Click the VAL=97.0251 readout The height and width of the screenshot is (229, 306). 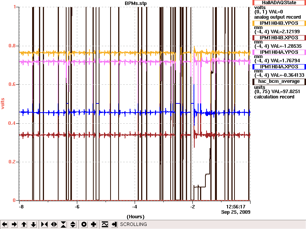[285, 92]
